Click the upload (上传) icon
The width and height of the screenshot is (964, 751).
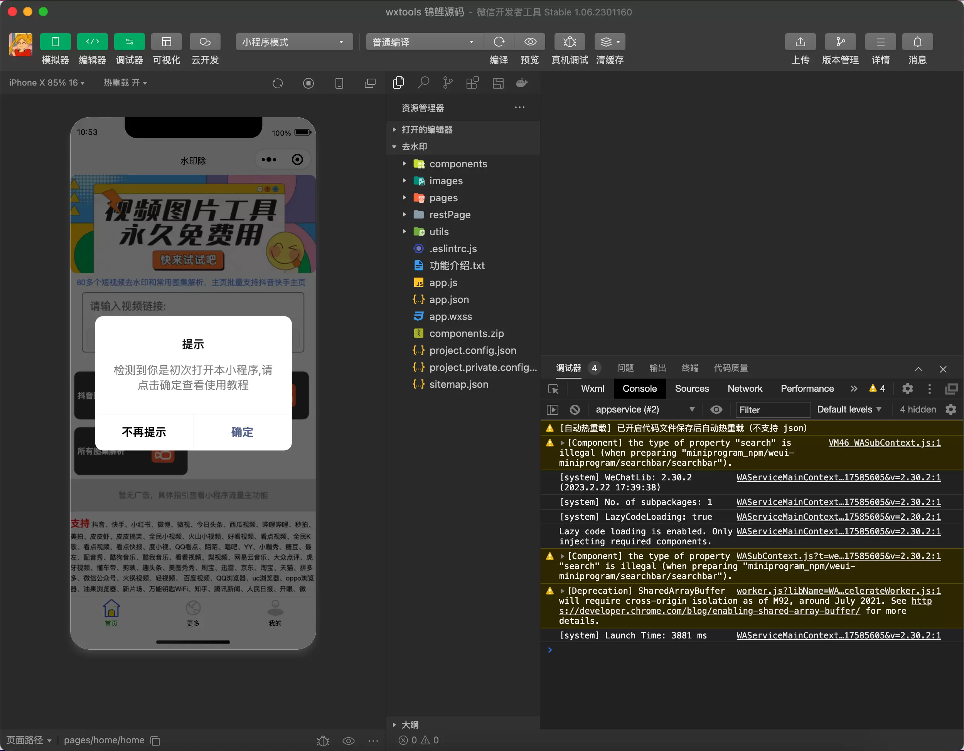coord(800,42)
